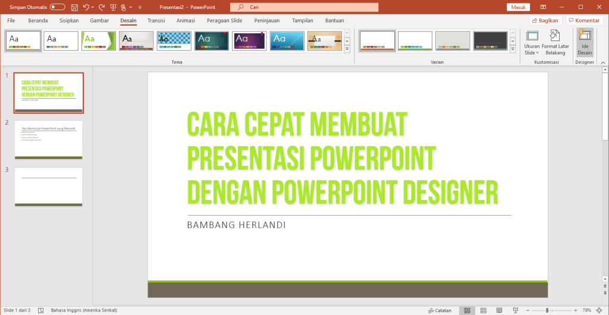Click the vertical scrollbar down arrow

[605, 279]
